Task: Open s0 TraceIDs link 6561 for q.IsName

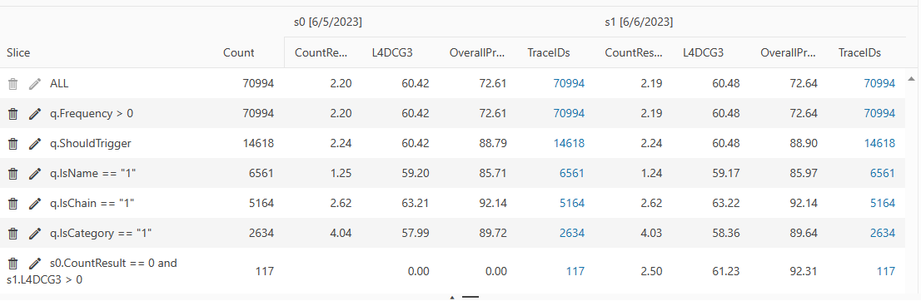Action: pyautogui.click(x=572, y=173)
